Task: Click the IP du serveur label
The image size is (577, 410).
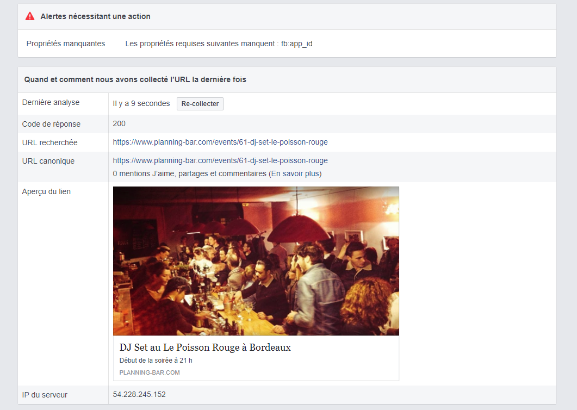Action: [x=45, y=395]
